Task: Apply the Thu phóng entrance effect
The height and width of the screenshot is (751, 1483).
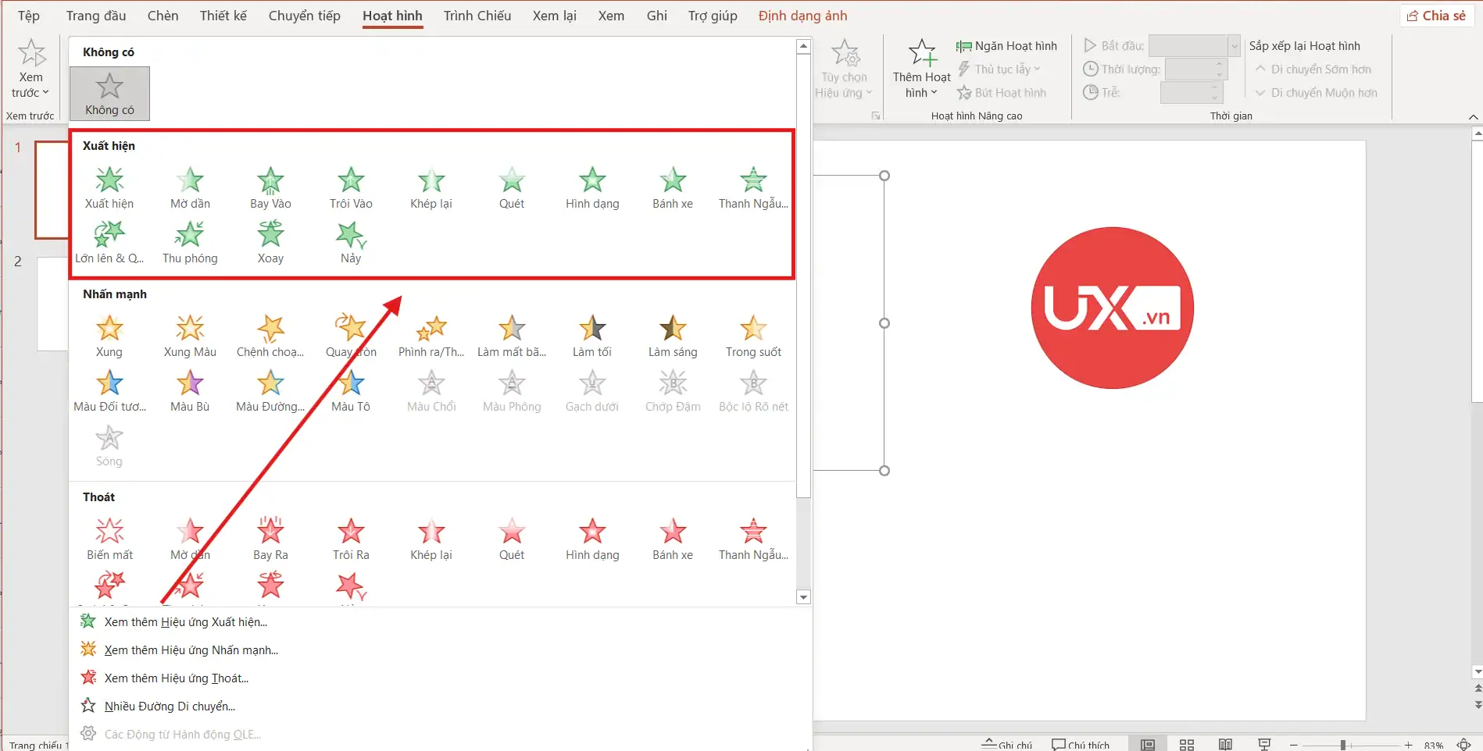Action: (x=190, y=243)
